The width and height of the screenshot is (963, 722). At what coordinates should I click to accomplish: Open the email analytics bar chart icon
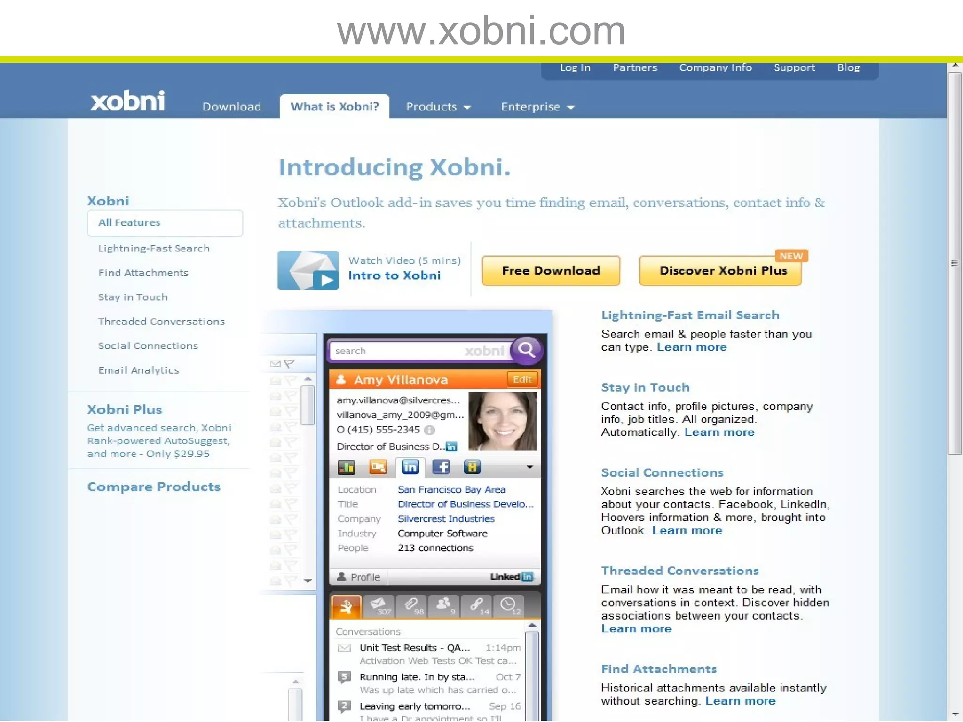pyautogui.click(x=347, y=467)
